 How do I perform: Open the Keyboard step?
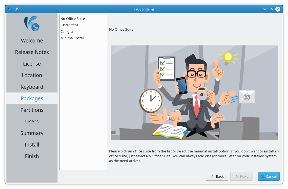pos(32,87)
